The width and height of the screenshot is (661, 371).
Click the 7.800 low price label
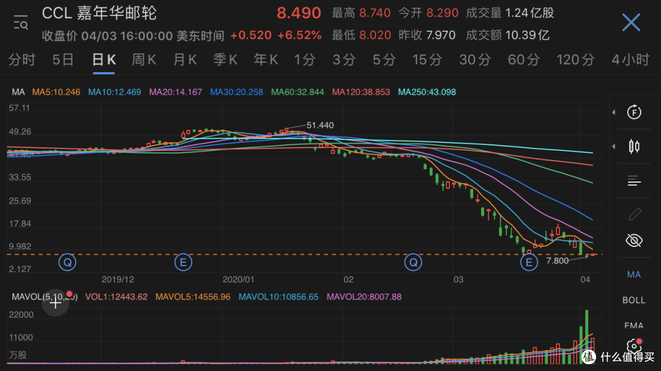click(558, 260)
